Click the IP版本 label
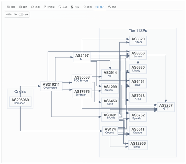This screenshot has height=164, width=186. [9, 14]
